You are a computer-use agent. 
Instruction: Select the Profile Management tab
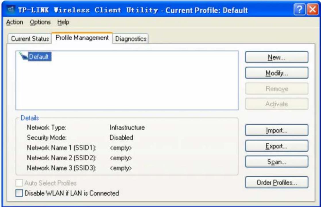click(82, 38)
